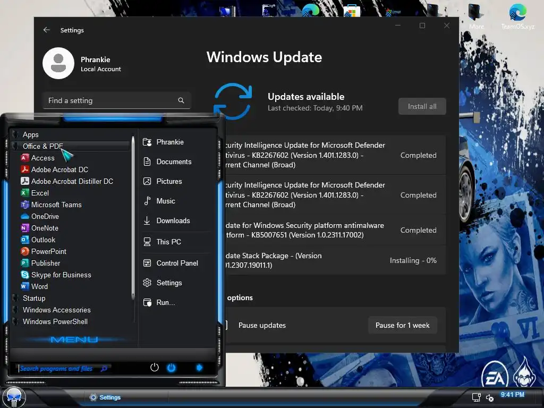Launch OneNote
Image resolution: width=544 pixels, height=408 pixels.
coord(39,228)
